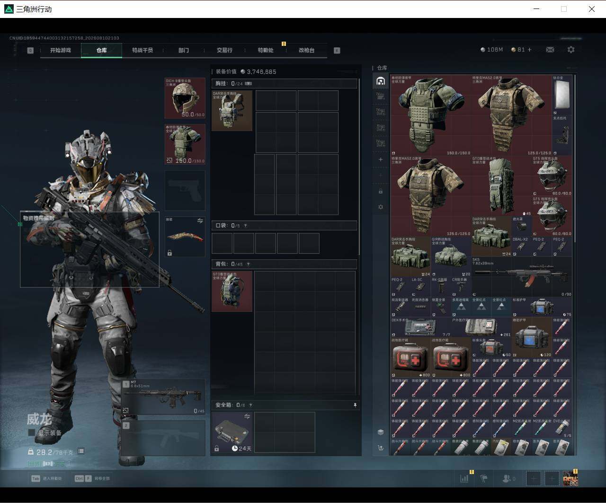Open game settings gear in top bar
The width and height of the screenshot is (606, 503).
coord(571,50)
